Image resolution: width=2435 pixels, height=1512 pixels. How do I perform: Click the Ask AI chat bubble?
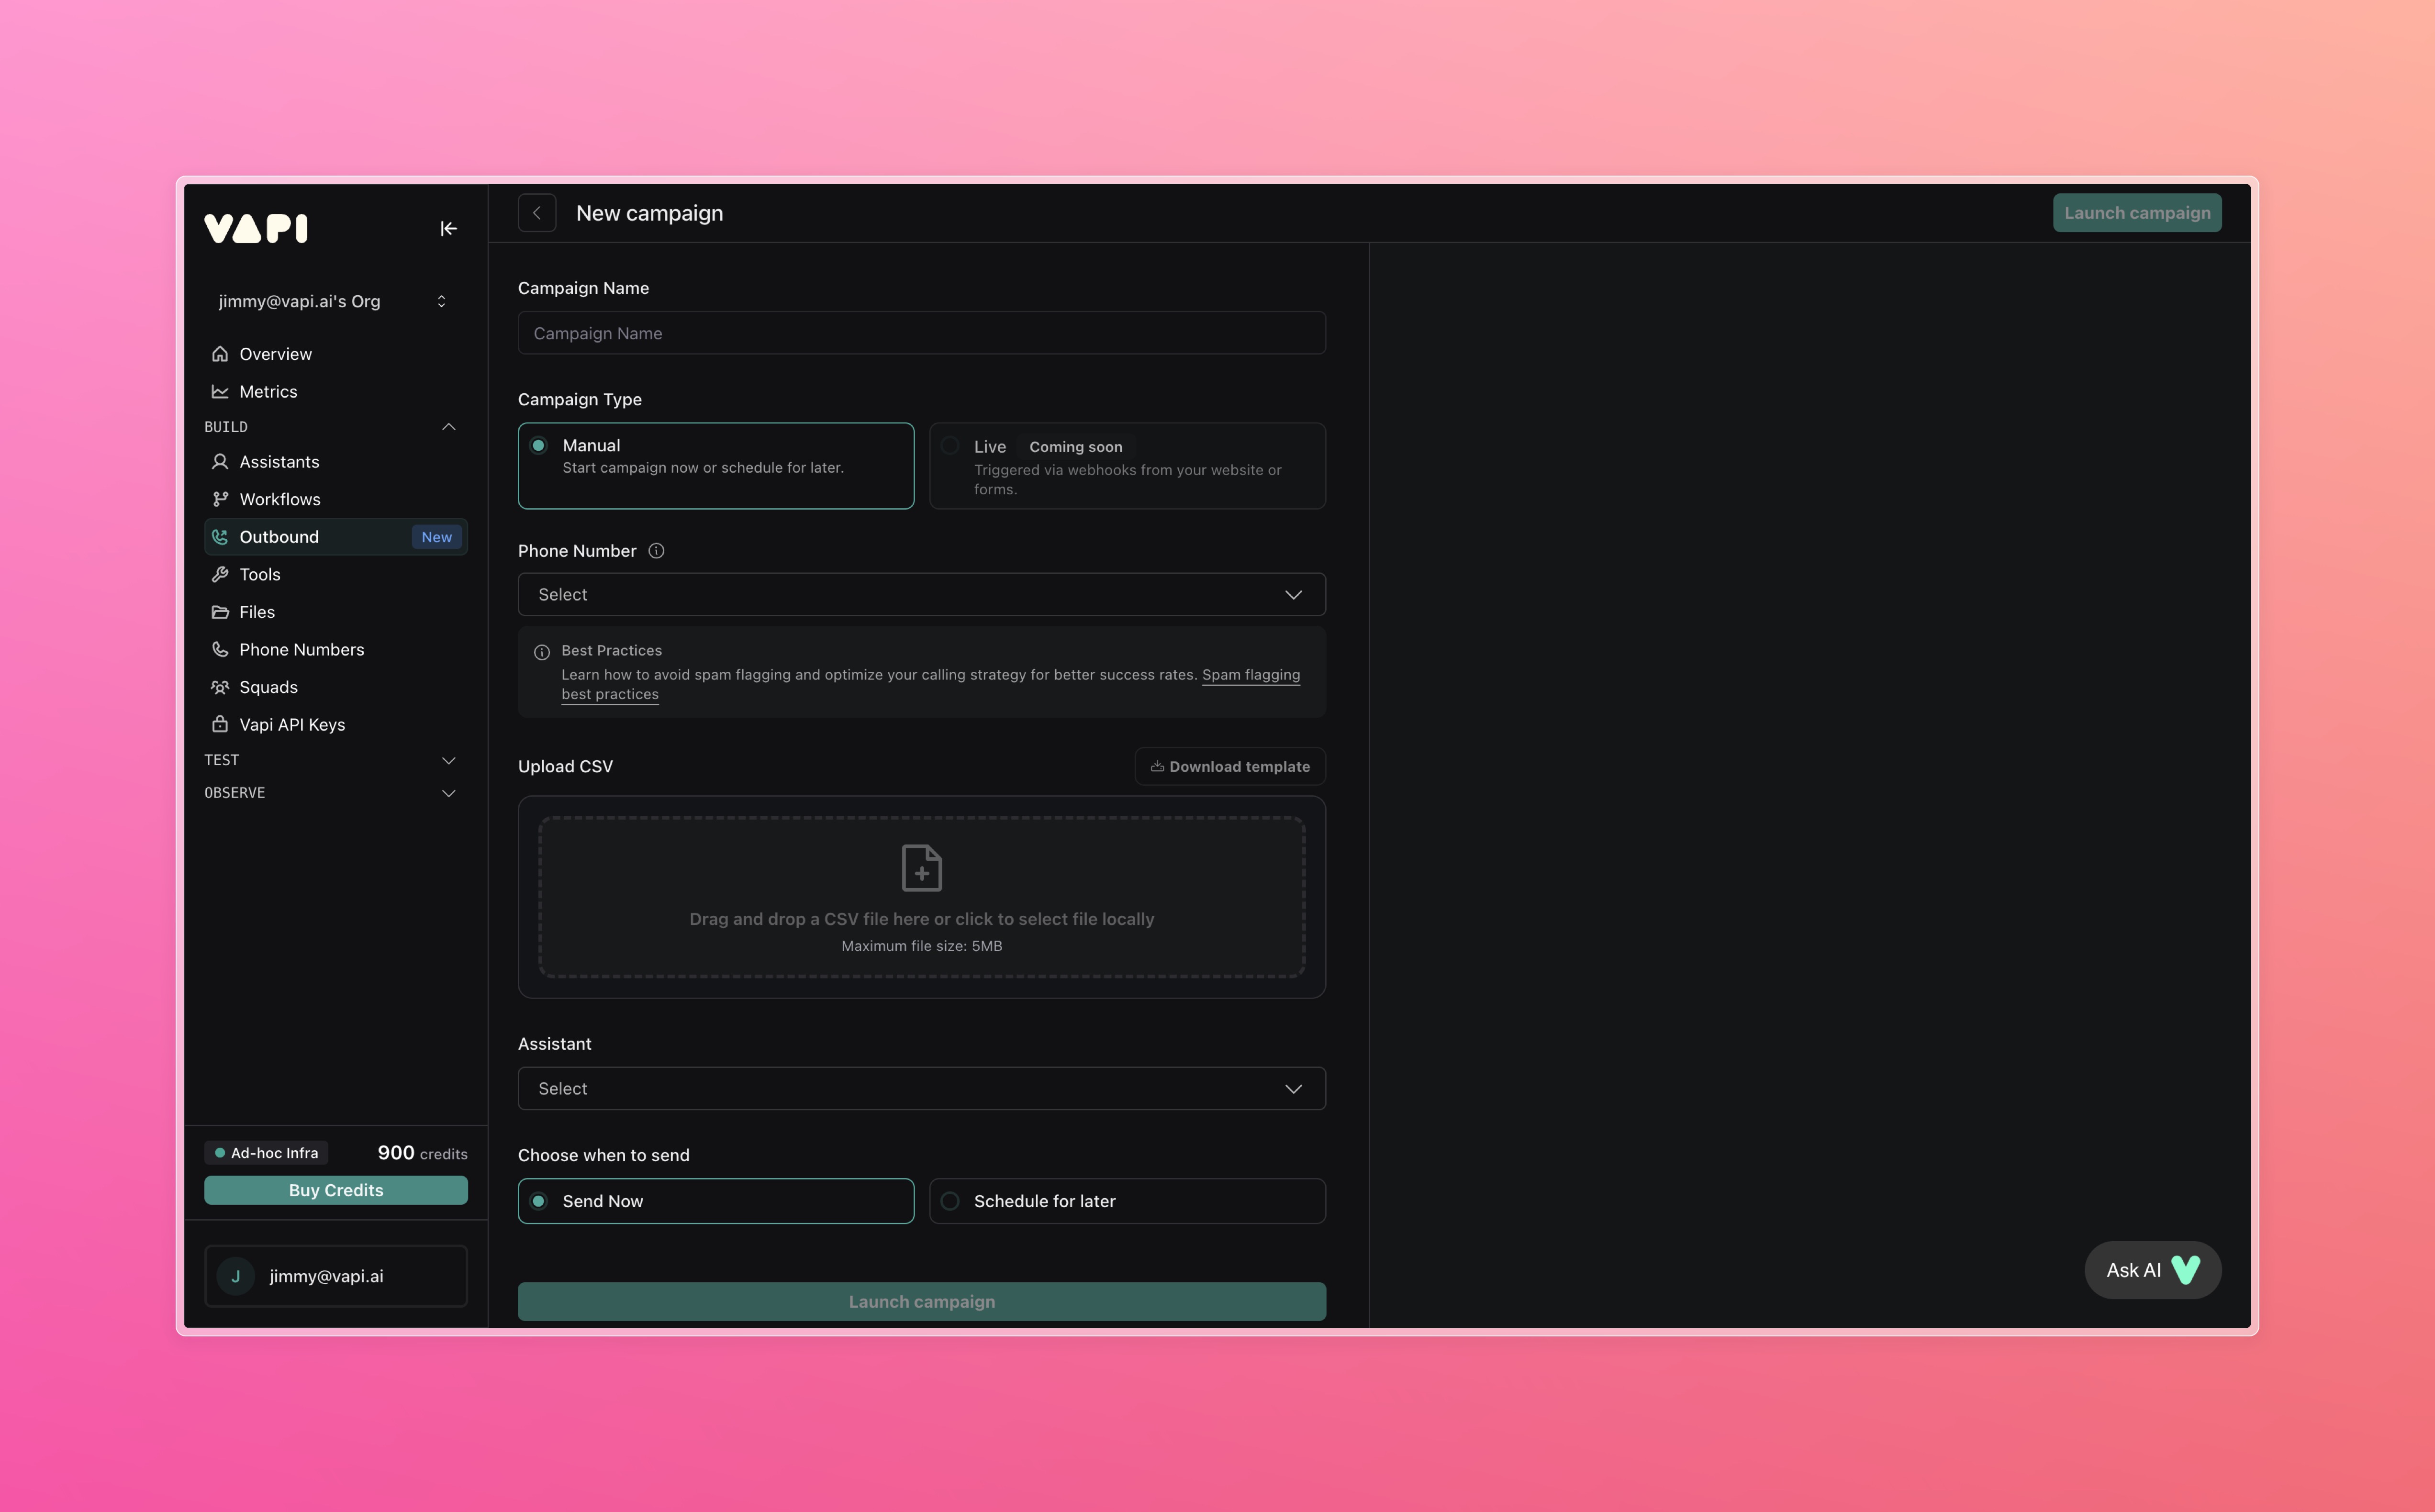click(x=2152, y=1270)
